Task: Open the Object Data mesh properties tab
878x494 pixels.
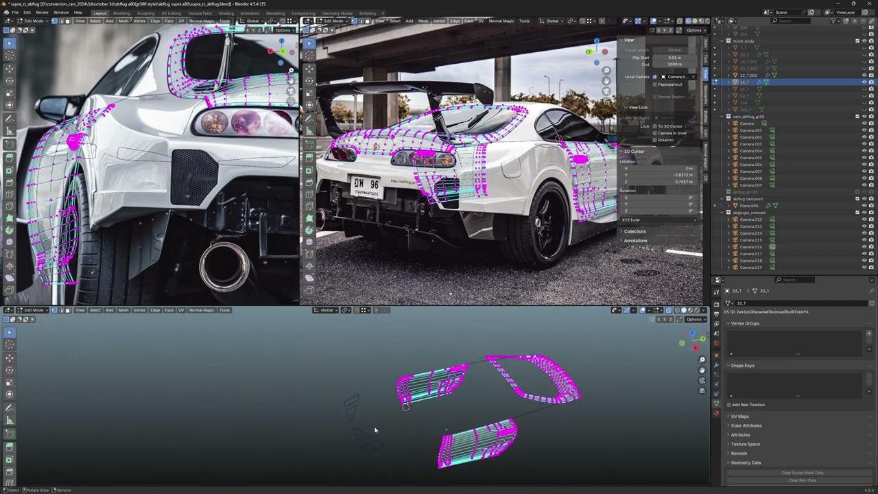Action: click(716, 403)
